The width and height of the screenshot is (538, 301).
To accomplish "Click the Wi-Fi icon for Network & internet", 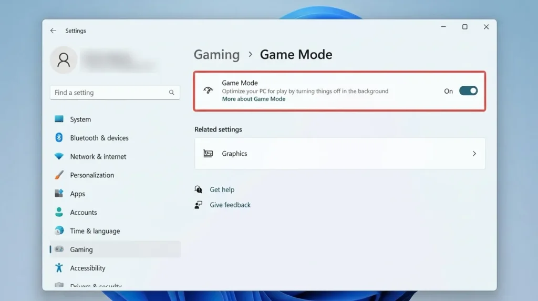I will 59,156.
